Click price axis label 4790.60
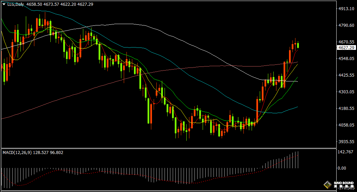 coord(346,25)
